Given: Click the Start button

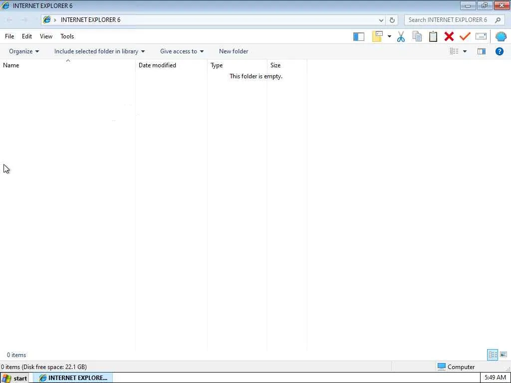Looking at the screenshot, I should [14, 378].
